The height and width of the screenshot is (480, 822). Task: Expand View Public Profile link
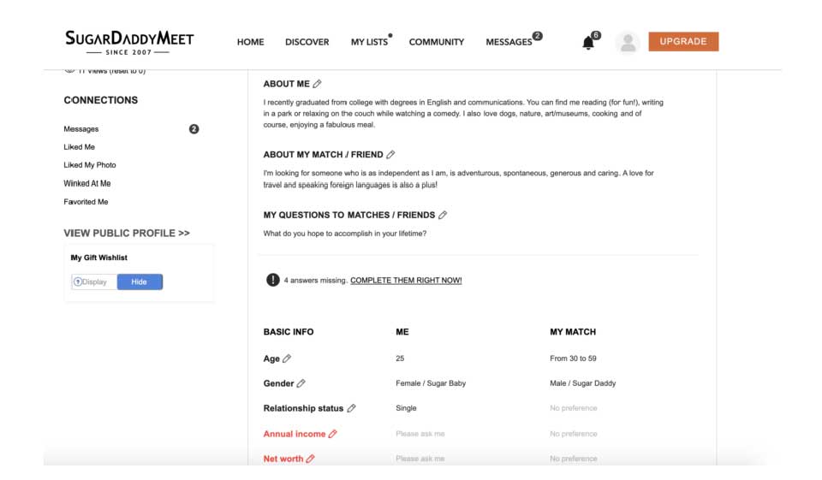click(127, 233)
